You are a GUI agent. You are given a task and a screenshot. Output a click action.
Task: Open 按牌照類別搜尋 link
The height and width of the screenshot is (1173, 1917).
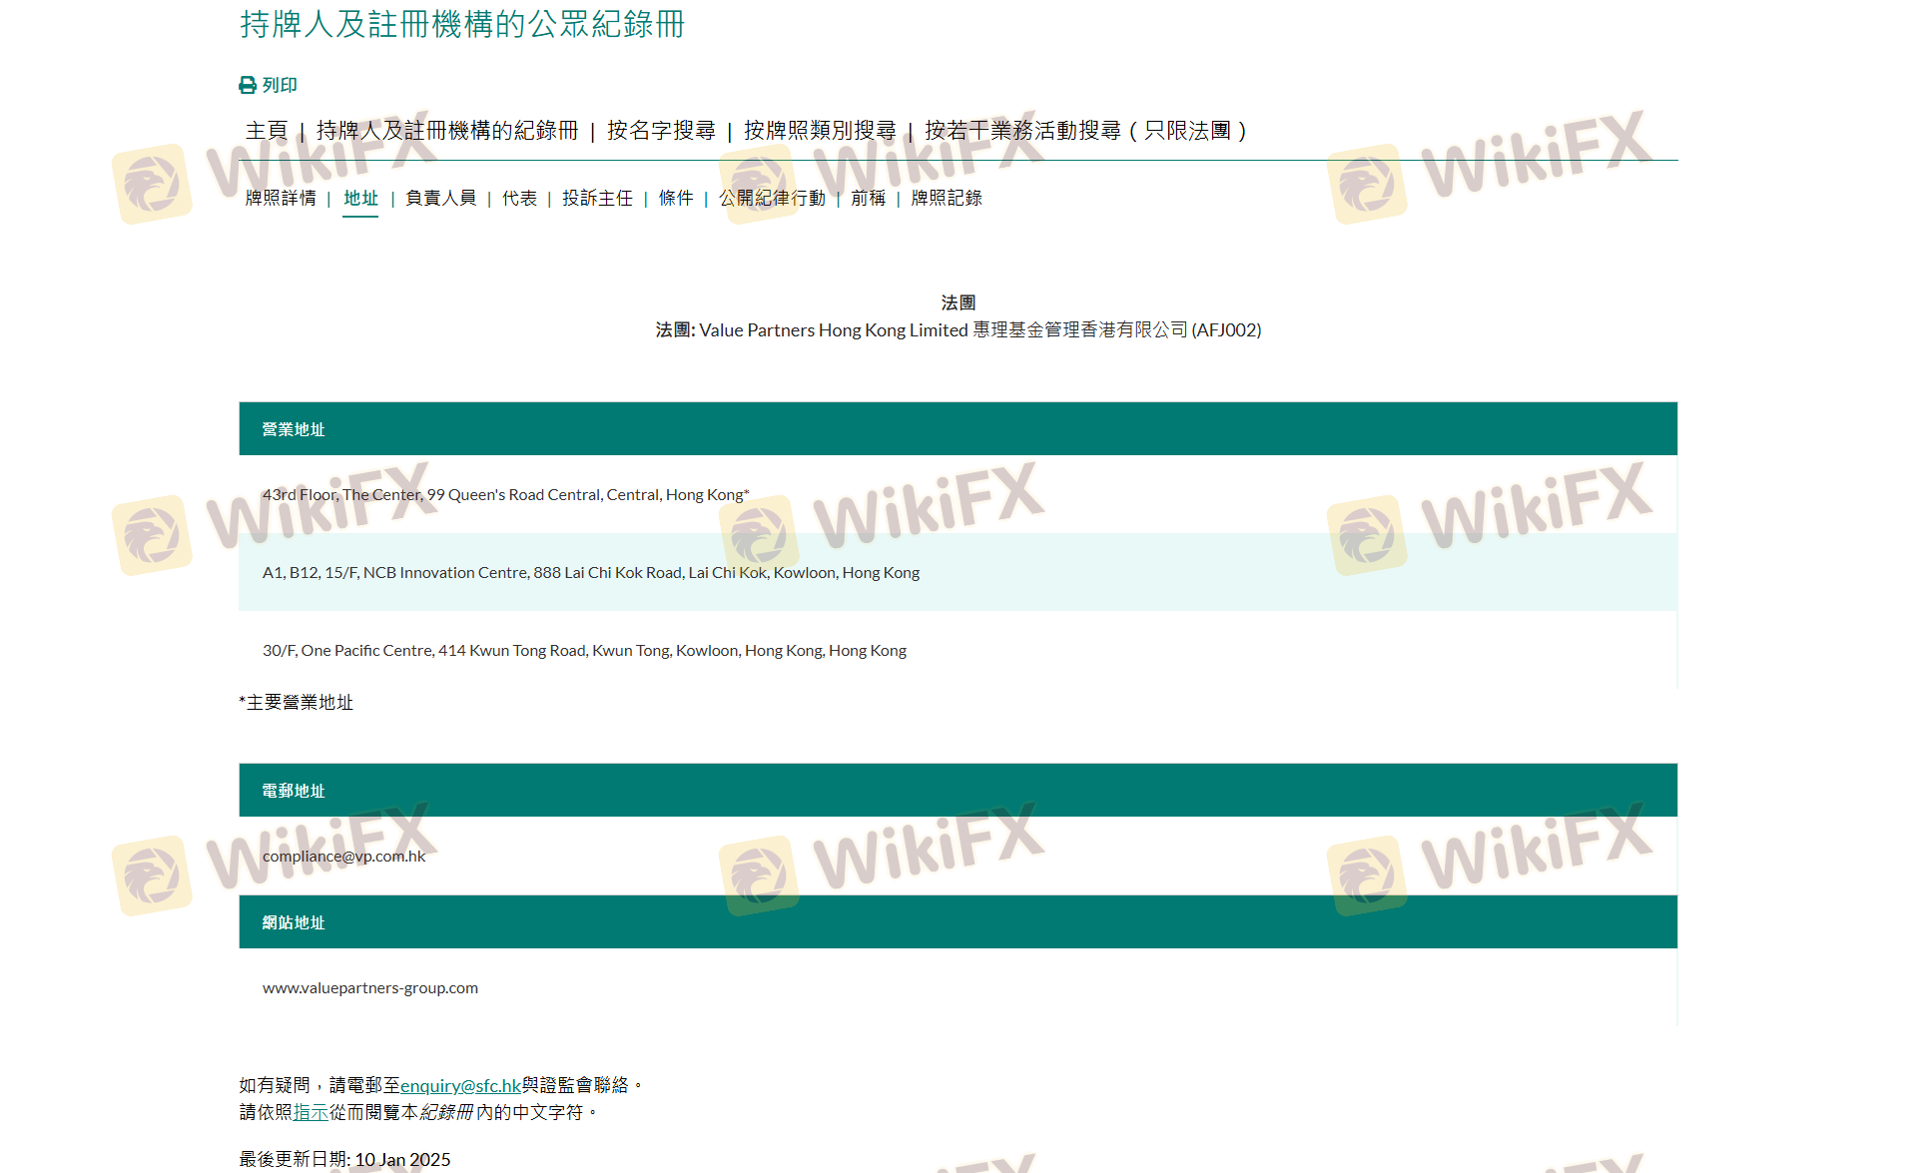[820, 131]
